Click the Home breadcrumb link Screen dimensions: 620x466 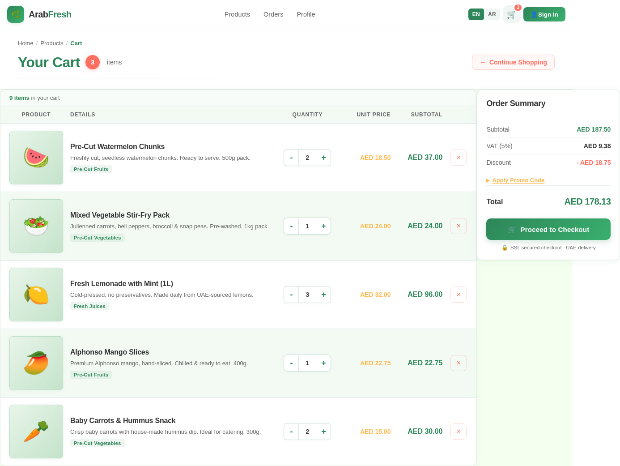point(25,43)
